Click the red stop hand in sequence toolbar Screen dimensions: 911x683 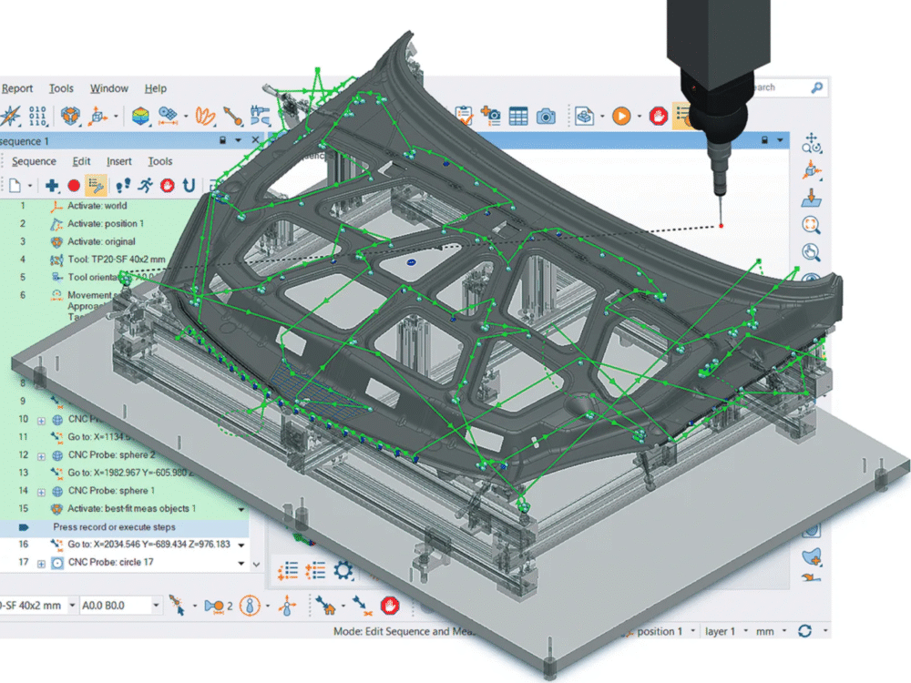click(x=168, y=186)
